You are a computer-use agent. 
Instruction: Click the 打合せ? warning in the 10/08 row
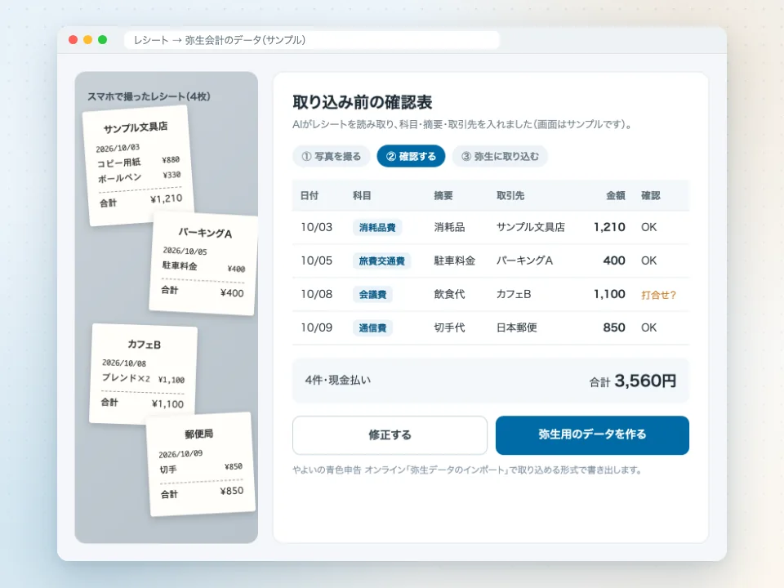coord(658,295)
